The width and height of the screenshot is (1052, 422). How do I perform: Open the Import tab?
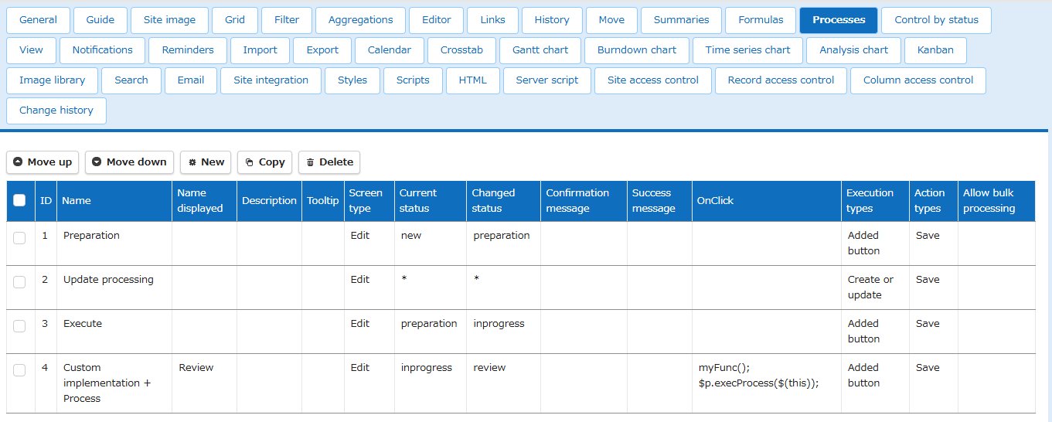click(x=260, y=50)
